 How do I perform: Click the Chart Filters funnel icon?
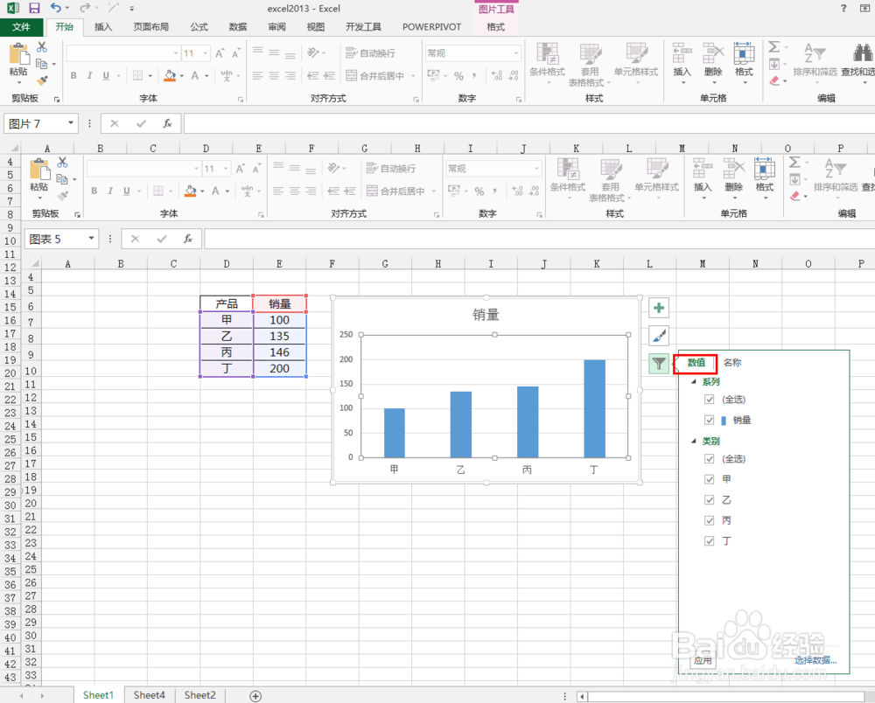(658, 364)
